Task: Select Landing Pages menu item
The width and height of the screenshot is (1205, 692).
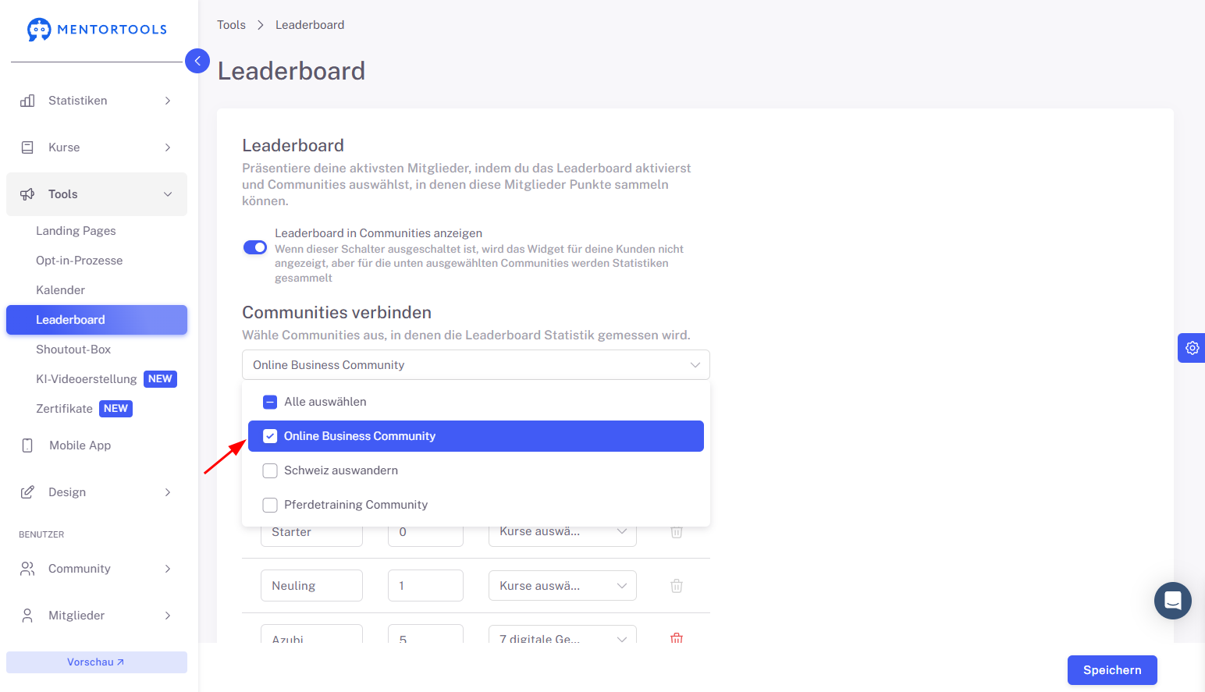Action: click(76, 231)
